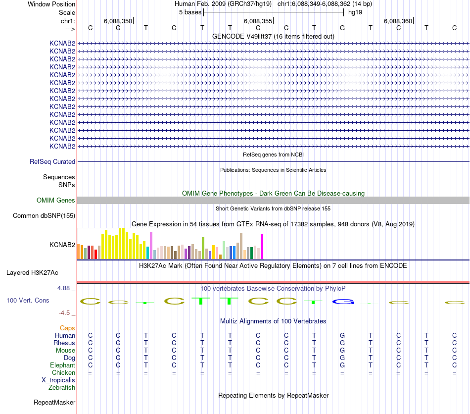470x414 pixels.
Task: Click the Common dbSNP(155) track label
Action: (44, 216)
